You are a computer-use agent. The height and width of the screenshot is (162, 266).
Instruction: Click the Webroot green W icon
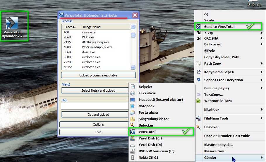coord(198,101)
